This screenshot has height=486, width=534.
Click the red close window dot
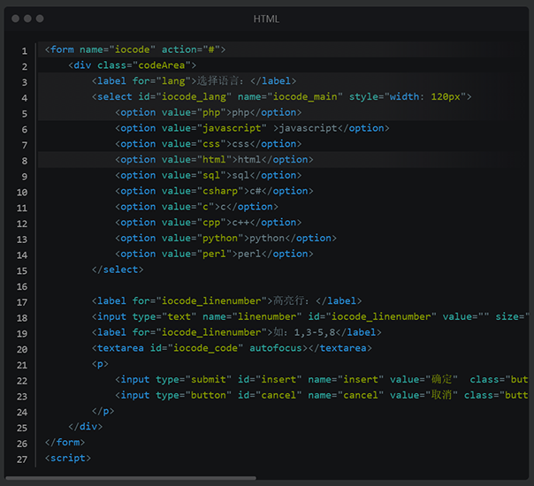coord(15,19)
